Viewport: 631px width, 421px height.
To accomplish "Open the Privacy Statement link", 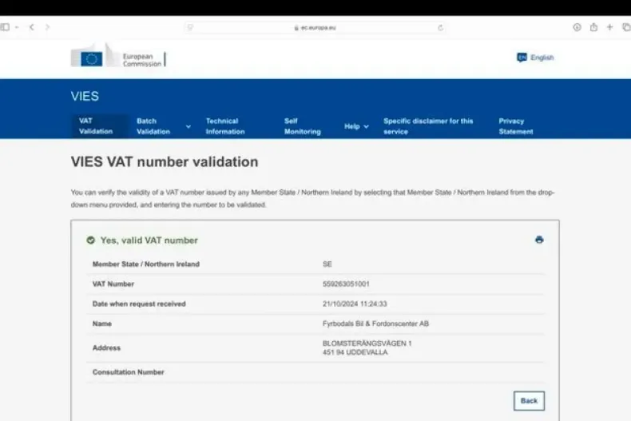I will click(516, 126).
